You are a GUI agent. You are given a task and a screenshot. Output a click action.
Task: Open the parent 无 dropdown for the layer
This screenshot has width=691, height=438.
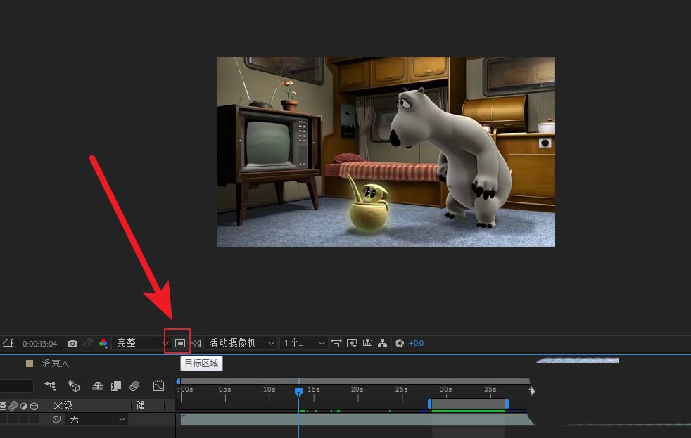[x=96, y=419]
